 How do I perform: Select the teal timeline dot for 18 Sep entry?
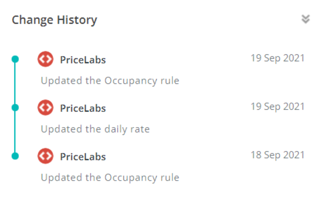tap(15, 156)
